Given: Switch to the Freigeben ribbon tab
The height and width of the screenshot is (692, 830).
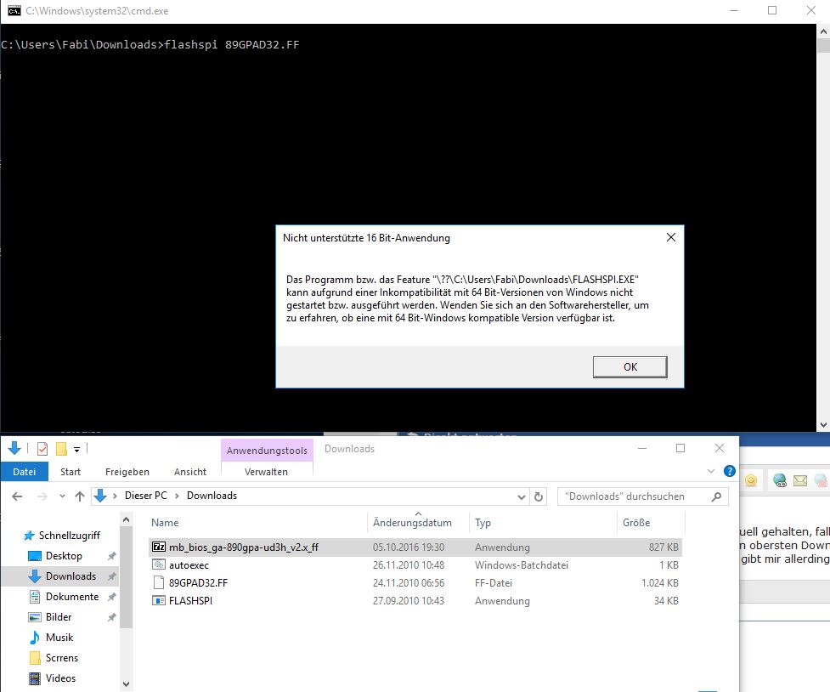Looking at the screenshot, I should pos(127,472).
